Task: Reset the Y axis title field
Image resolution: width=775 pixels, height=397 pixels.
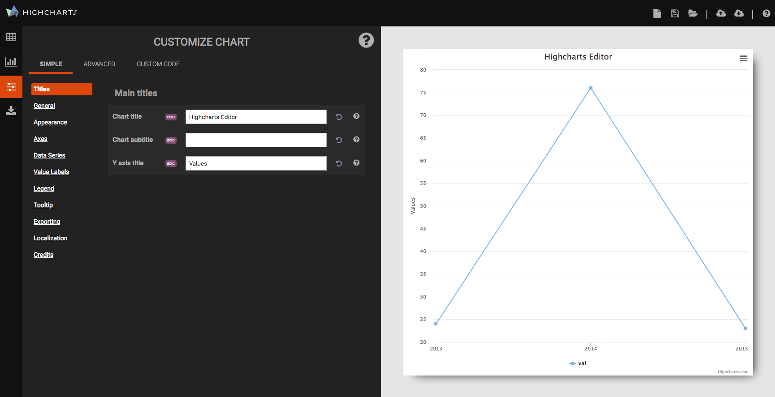Action: pyautogui.click(x=339, y=163)
